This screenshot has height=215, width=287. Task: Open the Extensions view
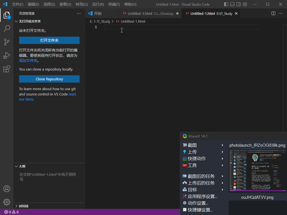click(7, 69)
